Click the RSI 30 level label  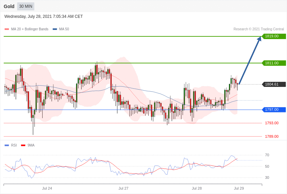pyautogui.click(x=267, y=177)
